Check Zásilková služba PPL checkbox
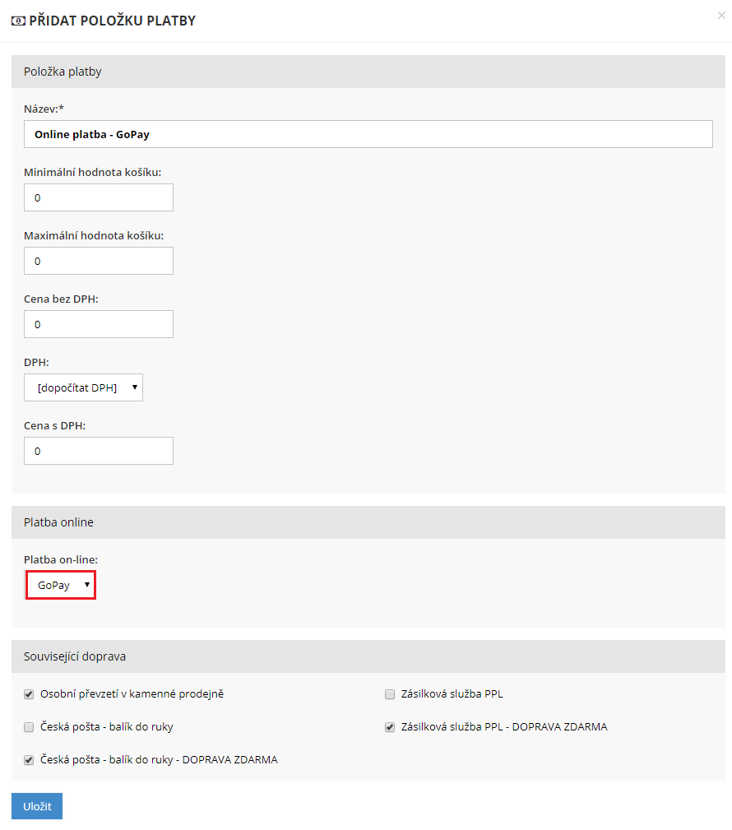The height and width of the screenshot is (830, 732). (x=390, y=694)
